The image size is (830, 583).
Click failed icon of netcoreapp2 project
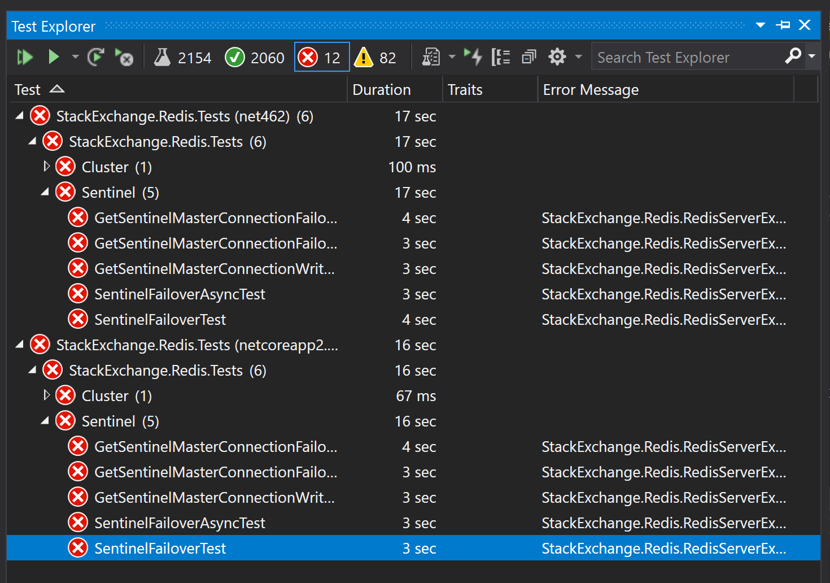point(40,344)
